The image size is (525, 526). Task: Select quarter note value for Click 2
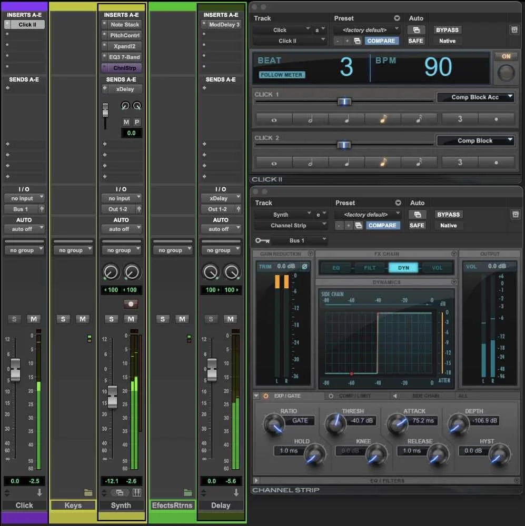(346, 163)
